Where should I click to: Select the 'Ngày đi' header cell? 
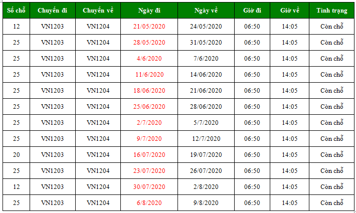149,11
